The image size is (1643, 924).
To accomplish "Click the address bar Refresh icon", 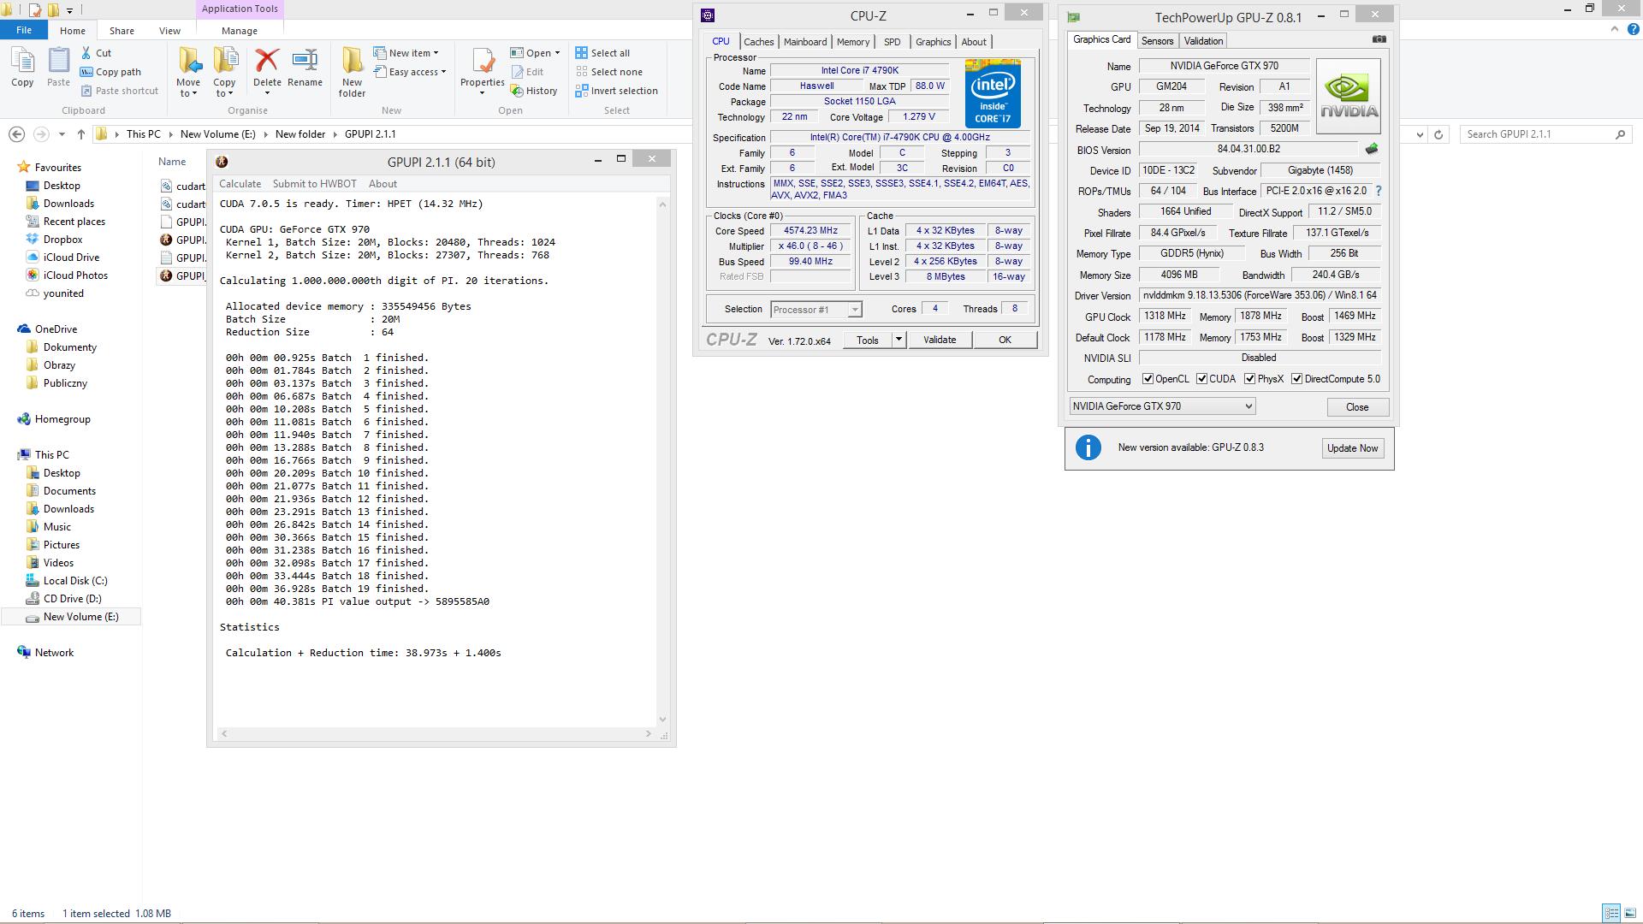I will (1438, 134).
